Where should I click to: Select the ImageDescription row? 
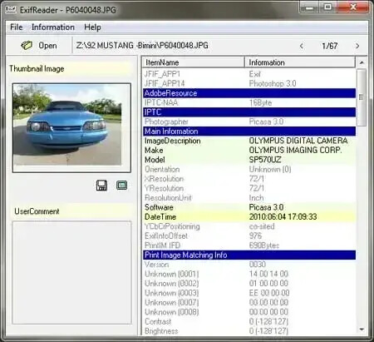point(249,141)
